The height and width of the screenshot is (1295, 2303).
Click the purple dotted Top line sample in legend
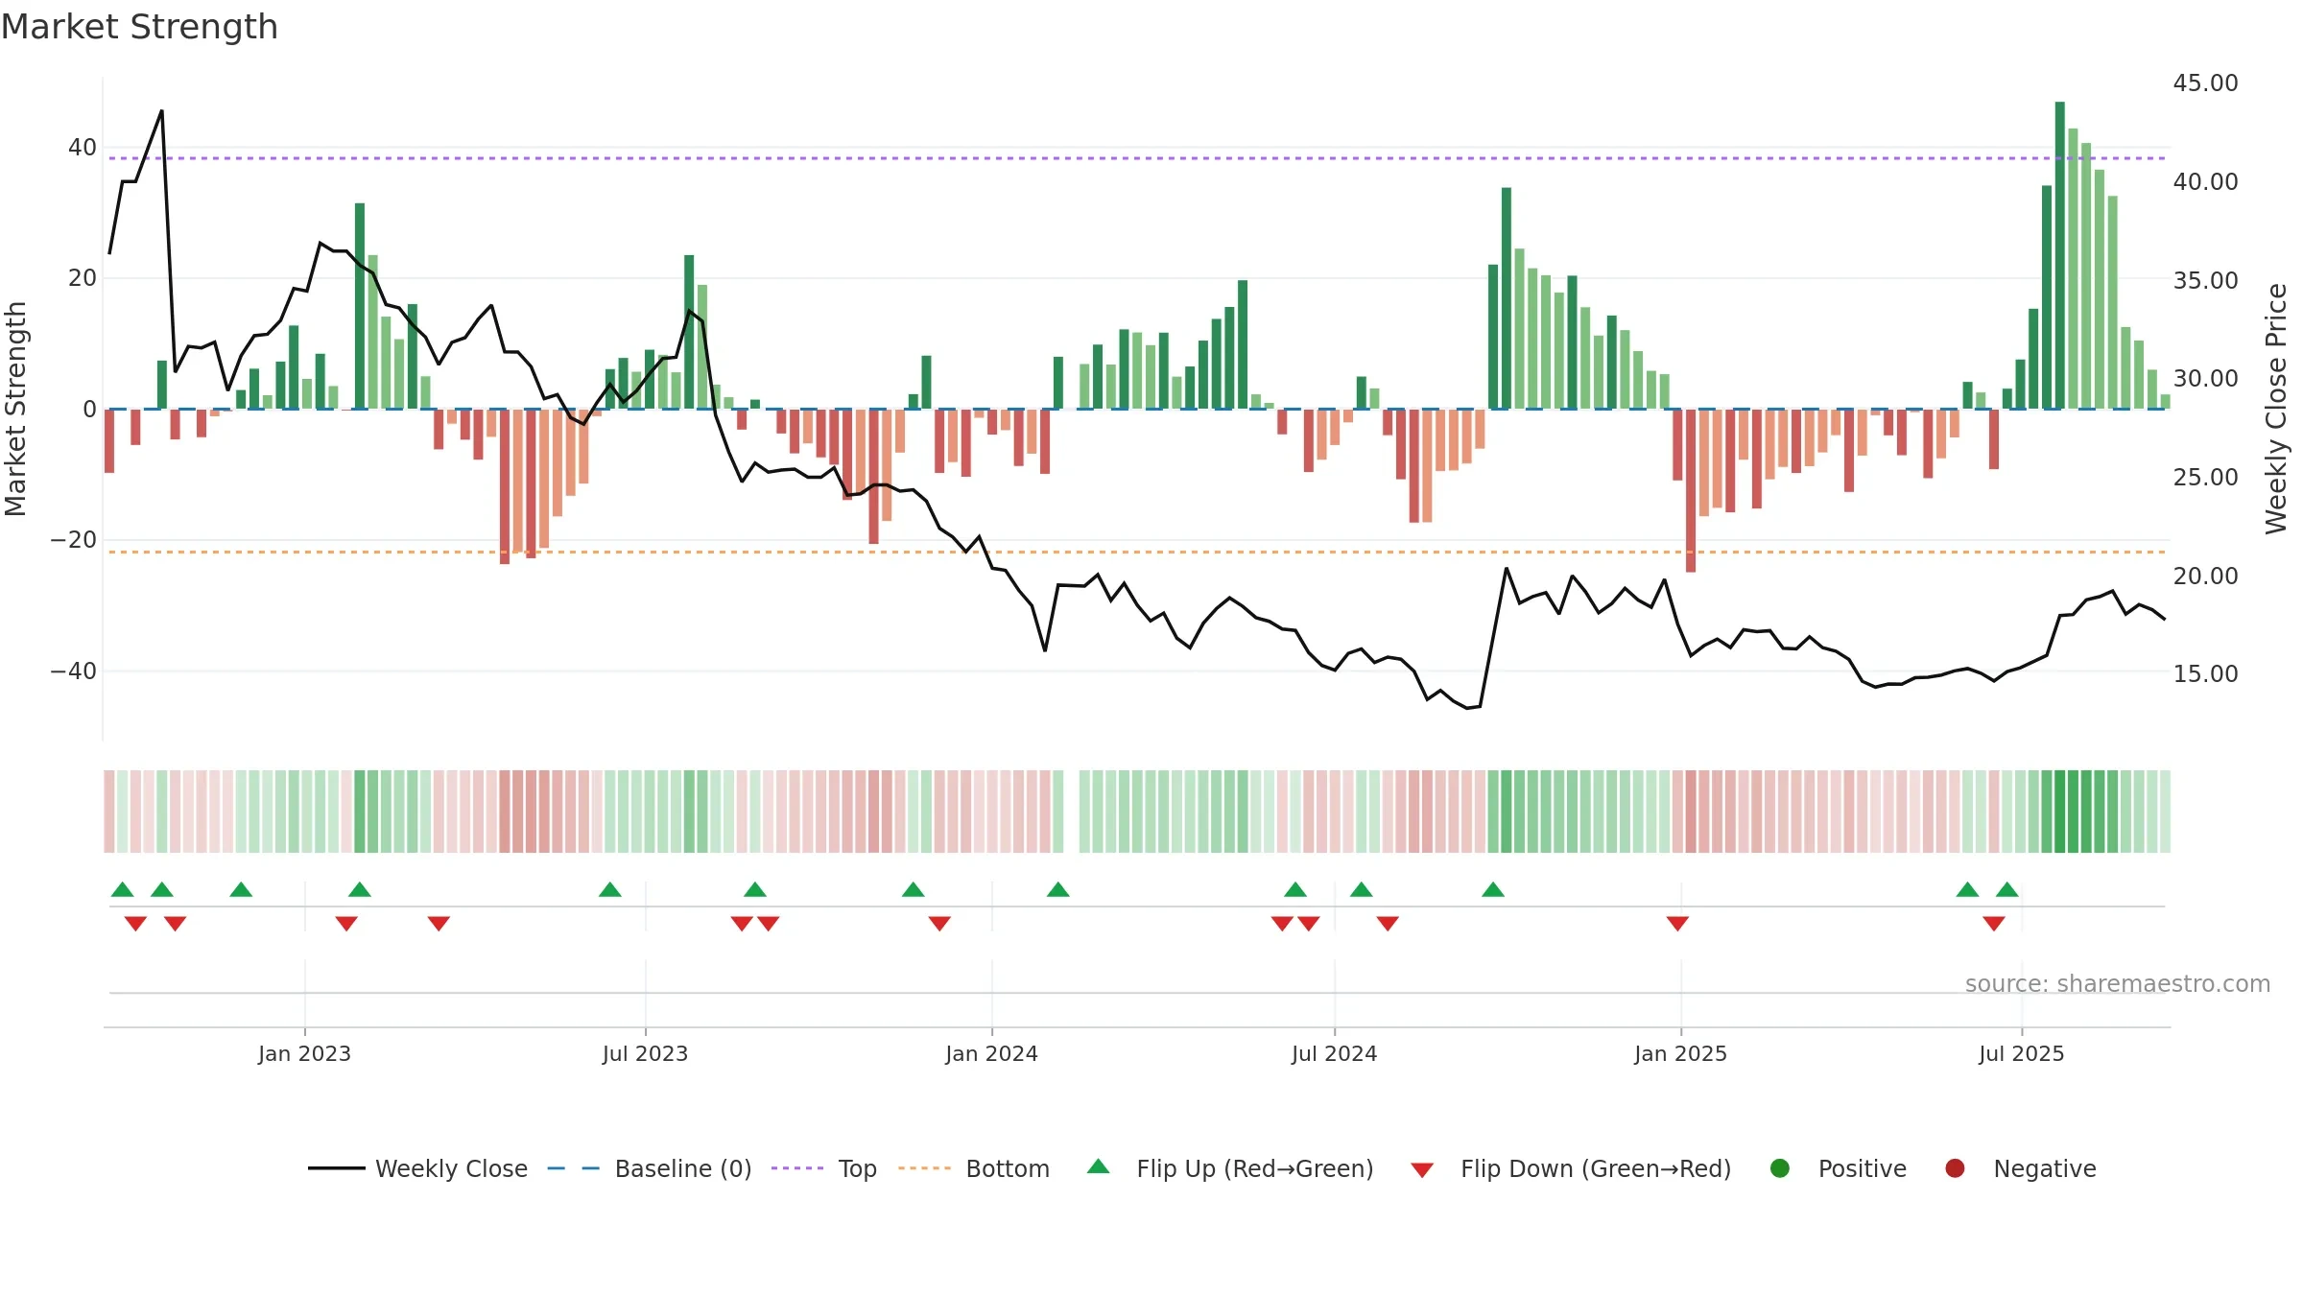[x=797, y=1168]
